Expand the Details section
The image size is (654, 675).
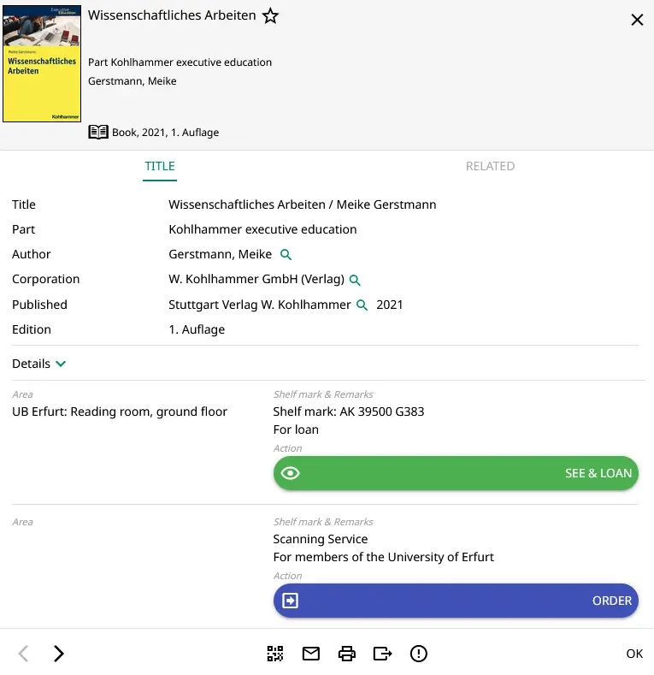39,364
